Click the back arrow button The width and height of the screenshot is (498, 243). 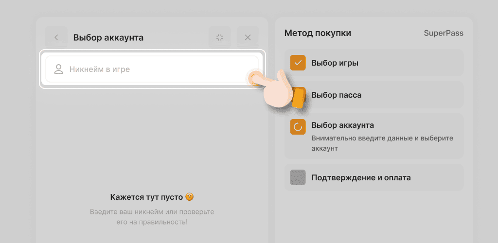point(56,37)
